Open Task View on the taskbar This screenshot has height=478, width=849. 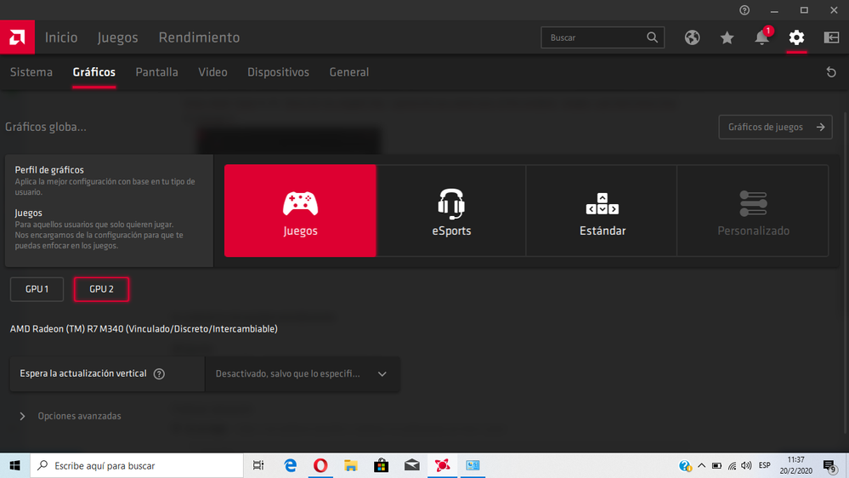pos(258,465)
